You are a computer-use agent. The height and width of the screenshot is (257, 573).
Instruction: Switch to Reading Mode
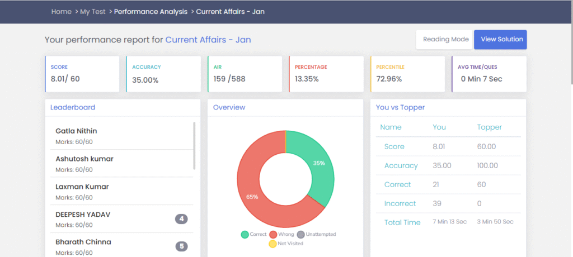[445, 40]
